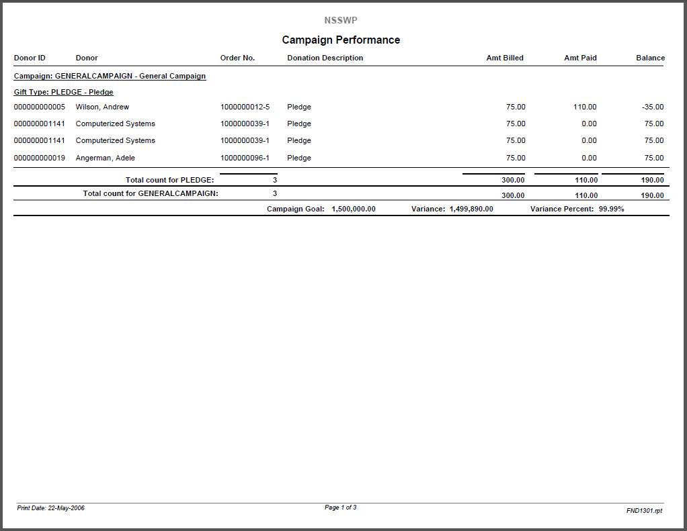Click the -35.00 balance value
This screenshot has width=687, height=531.
pos(653,107)
